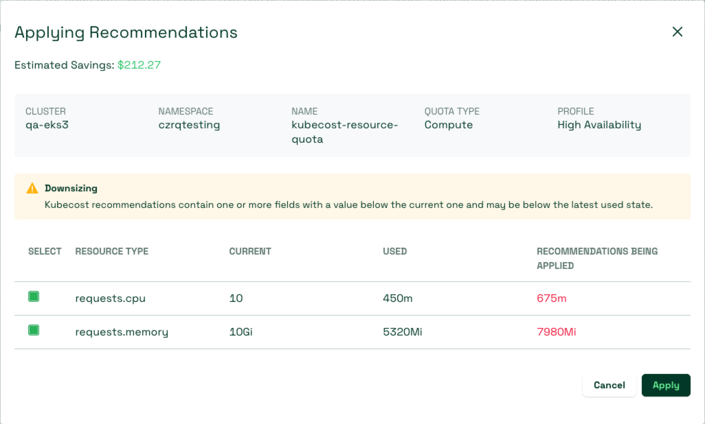Apply the selected recommendations
Viewport: 705px width, 424px height.
click(665, 385)
